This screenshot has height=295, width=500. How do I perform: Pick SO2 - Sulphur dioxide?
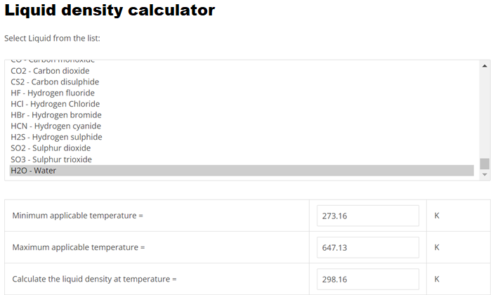(242, 148)
